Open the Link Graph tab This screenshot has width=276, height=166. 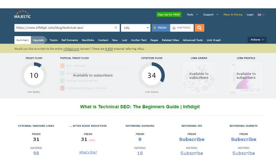pyautogui.click(x=214, y=40)
